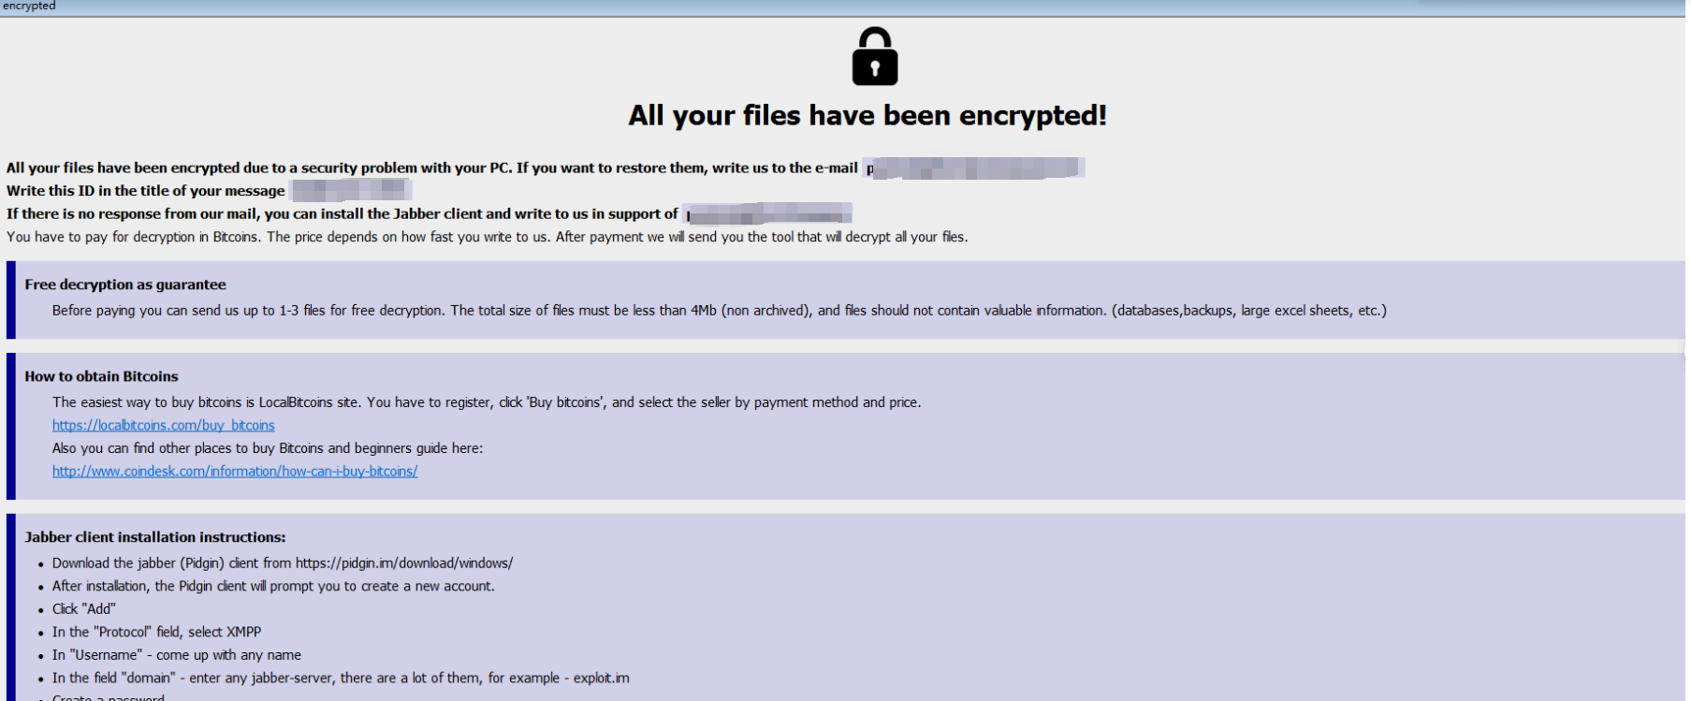Screen dimensions: 1691x701
Task: Click the "All your files have been encrypted!" heading
Action: [x=867, y=116]
